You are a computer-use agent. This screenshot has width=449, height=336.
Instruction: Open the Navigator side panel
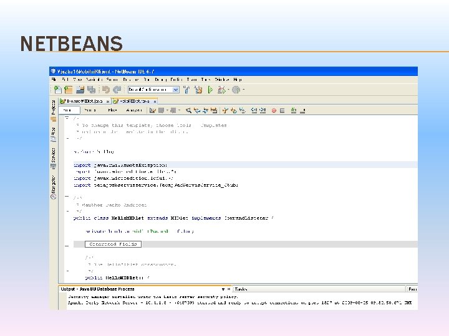pyautogui.click(x=54, y=187)
